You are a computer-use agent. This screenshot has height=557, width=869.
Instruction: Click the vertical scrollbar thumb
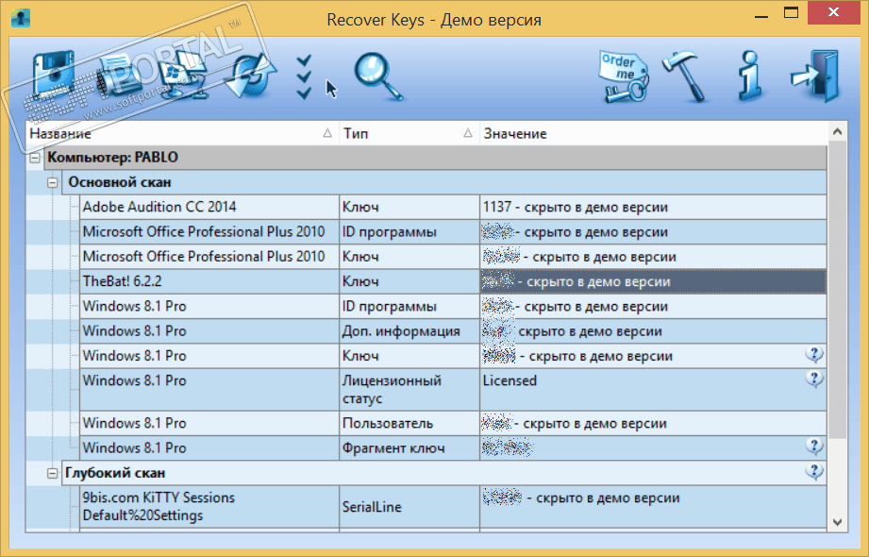click(x=838, y=290)
